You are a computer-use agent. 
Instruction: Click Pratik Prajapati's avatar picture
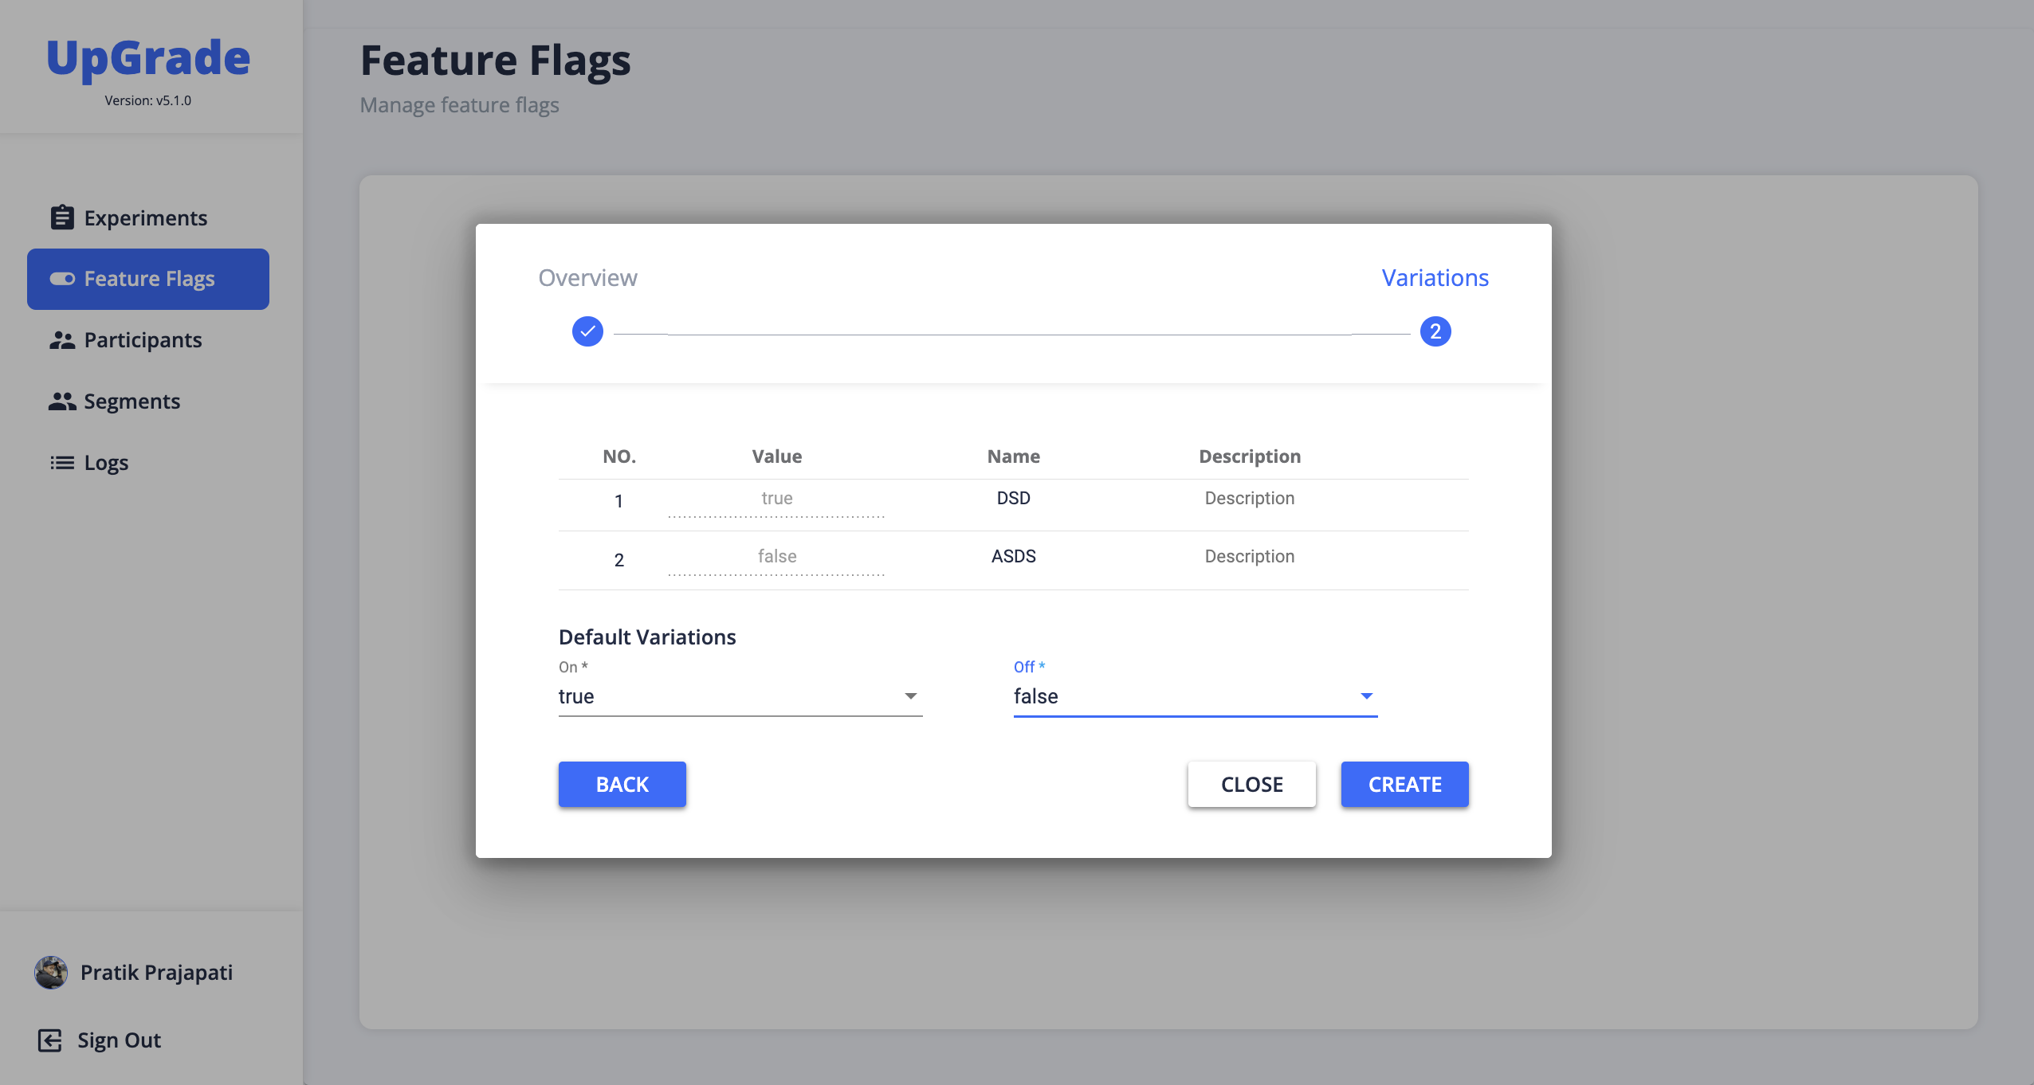coord(51,973)
